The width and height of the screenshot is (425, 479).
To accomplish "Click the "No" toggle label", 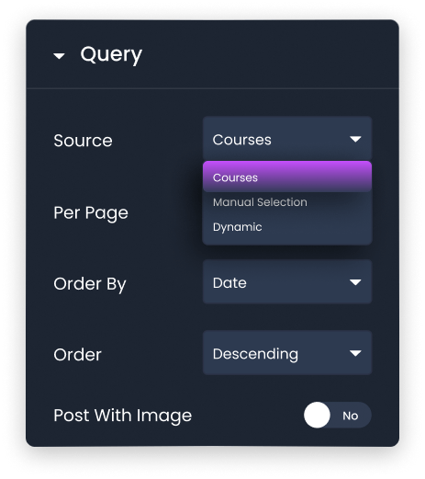I will pyautogui.click(x=351, y=416).
